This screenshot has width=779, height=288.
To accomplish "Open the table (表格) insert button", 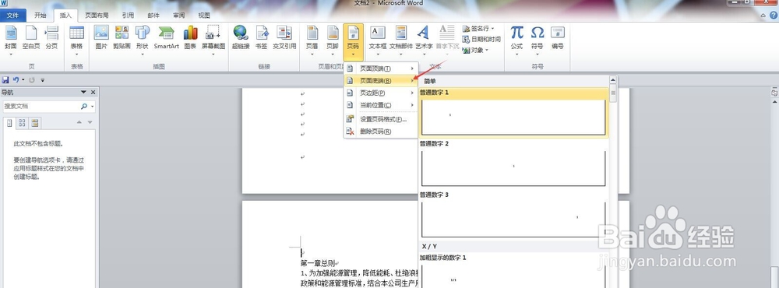I will [76, 39].
